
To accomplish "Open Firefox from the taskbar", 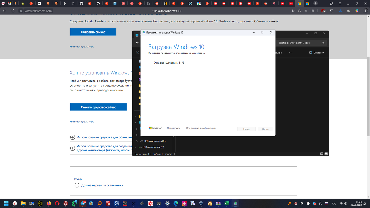I will click(49, 203).
